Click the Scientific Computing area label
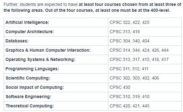Viewport: 183px width, 112px height. (28, 78)
